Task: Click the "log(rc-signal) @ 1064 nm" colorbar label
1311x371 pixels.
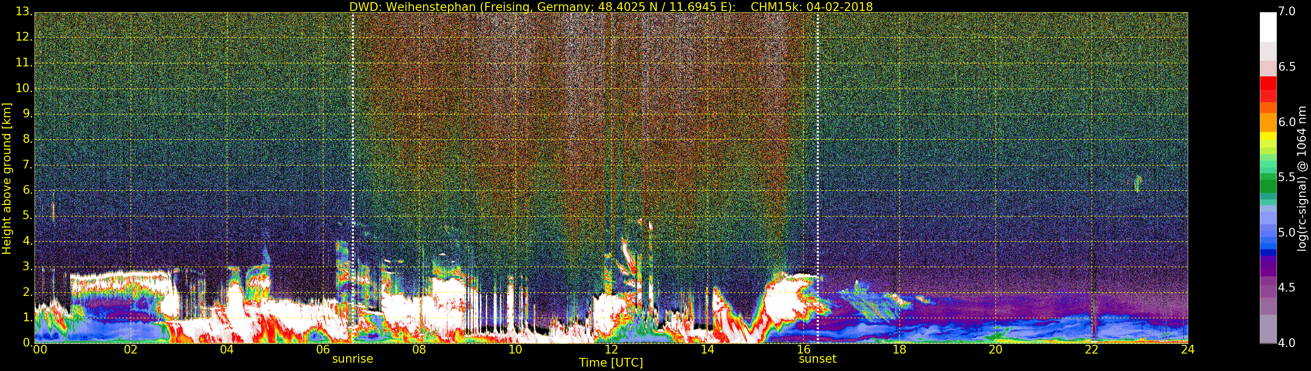Action: 1302,179
